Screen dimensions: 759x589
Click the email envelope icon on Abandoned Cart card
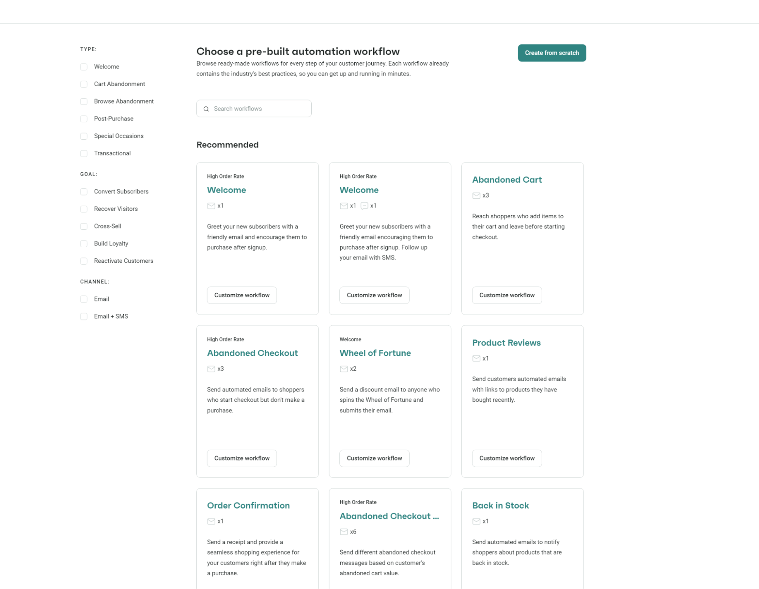(476, 196)
